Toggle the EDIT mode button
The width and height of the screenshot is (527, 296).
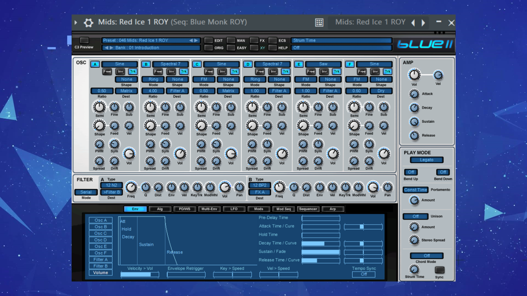[209, 40]
